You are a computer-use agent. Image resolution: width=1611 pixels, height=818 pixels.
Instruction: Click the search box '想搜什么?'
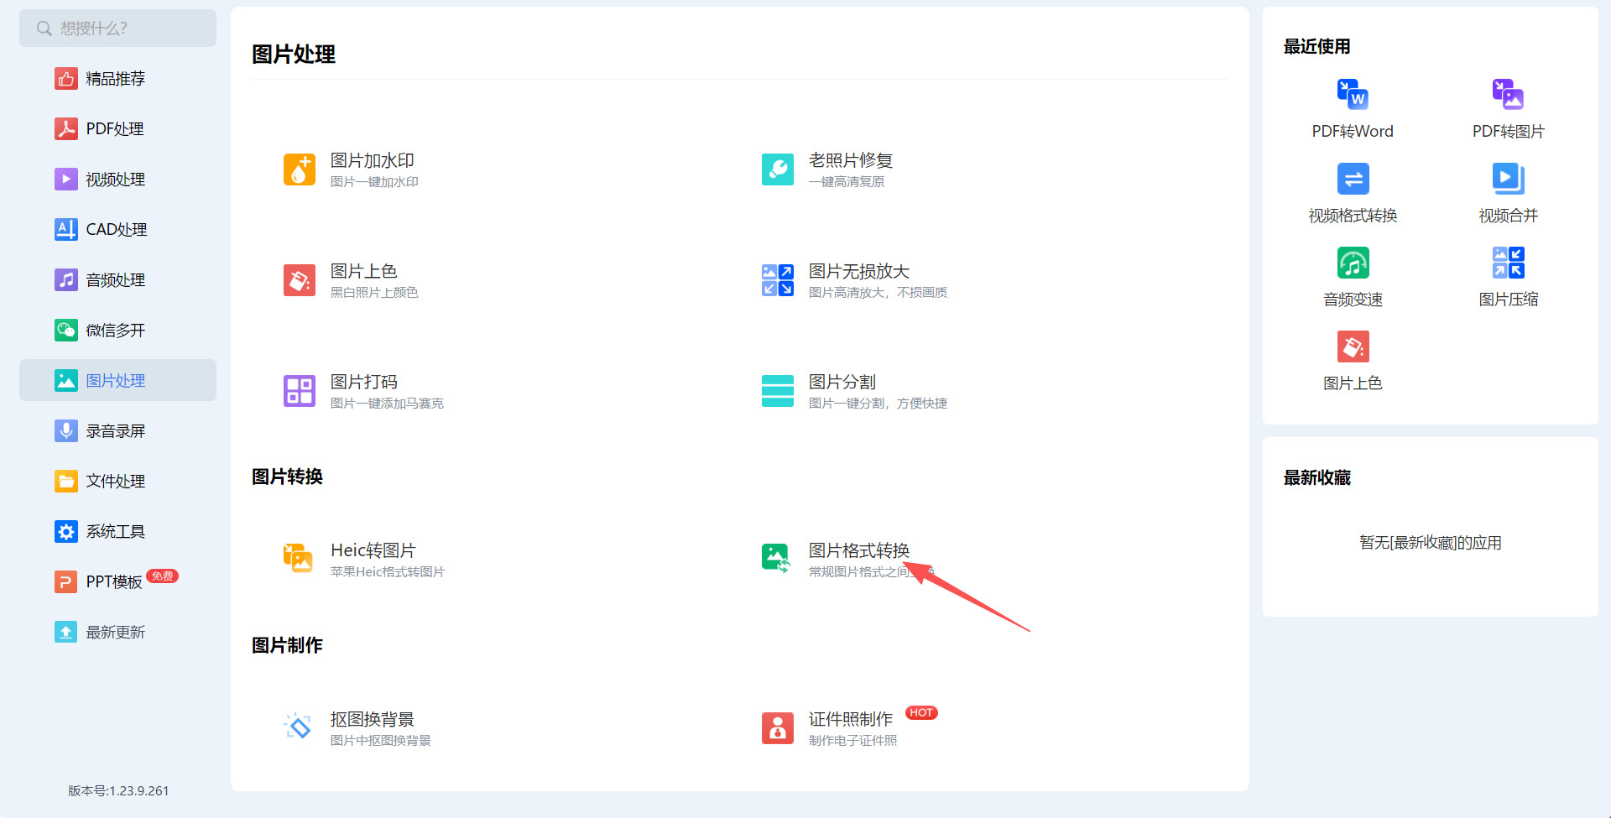coord(117,29)
